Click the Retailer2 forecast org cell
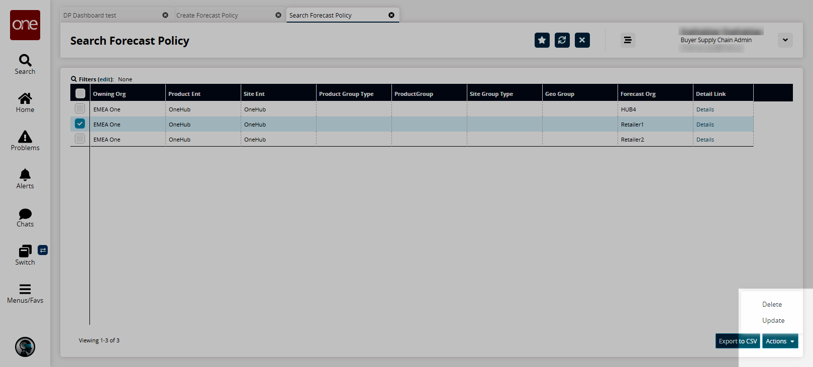 click(x=656, y=140)
